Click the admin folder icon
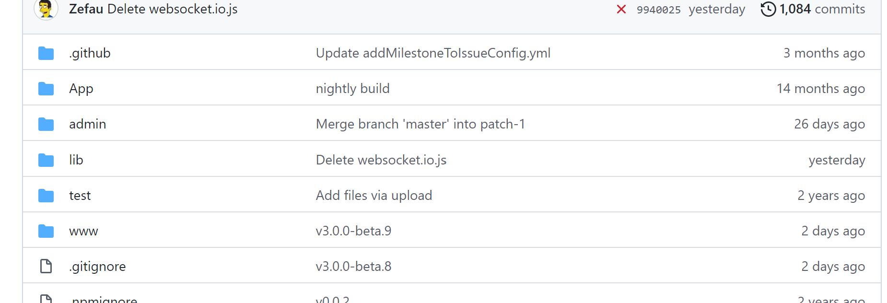The height and width of the screenshot is (303, 887). click(46, 124)
